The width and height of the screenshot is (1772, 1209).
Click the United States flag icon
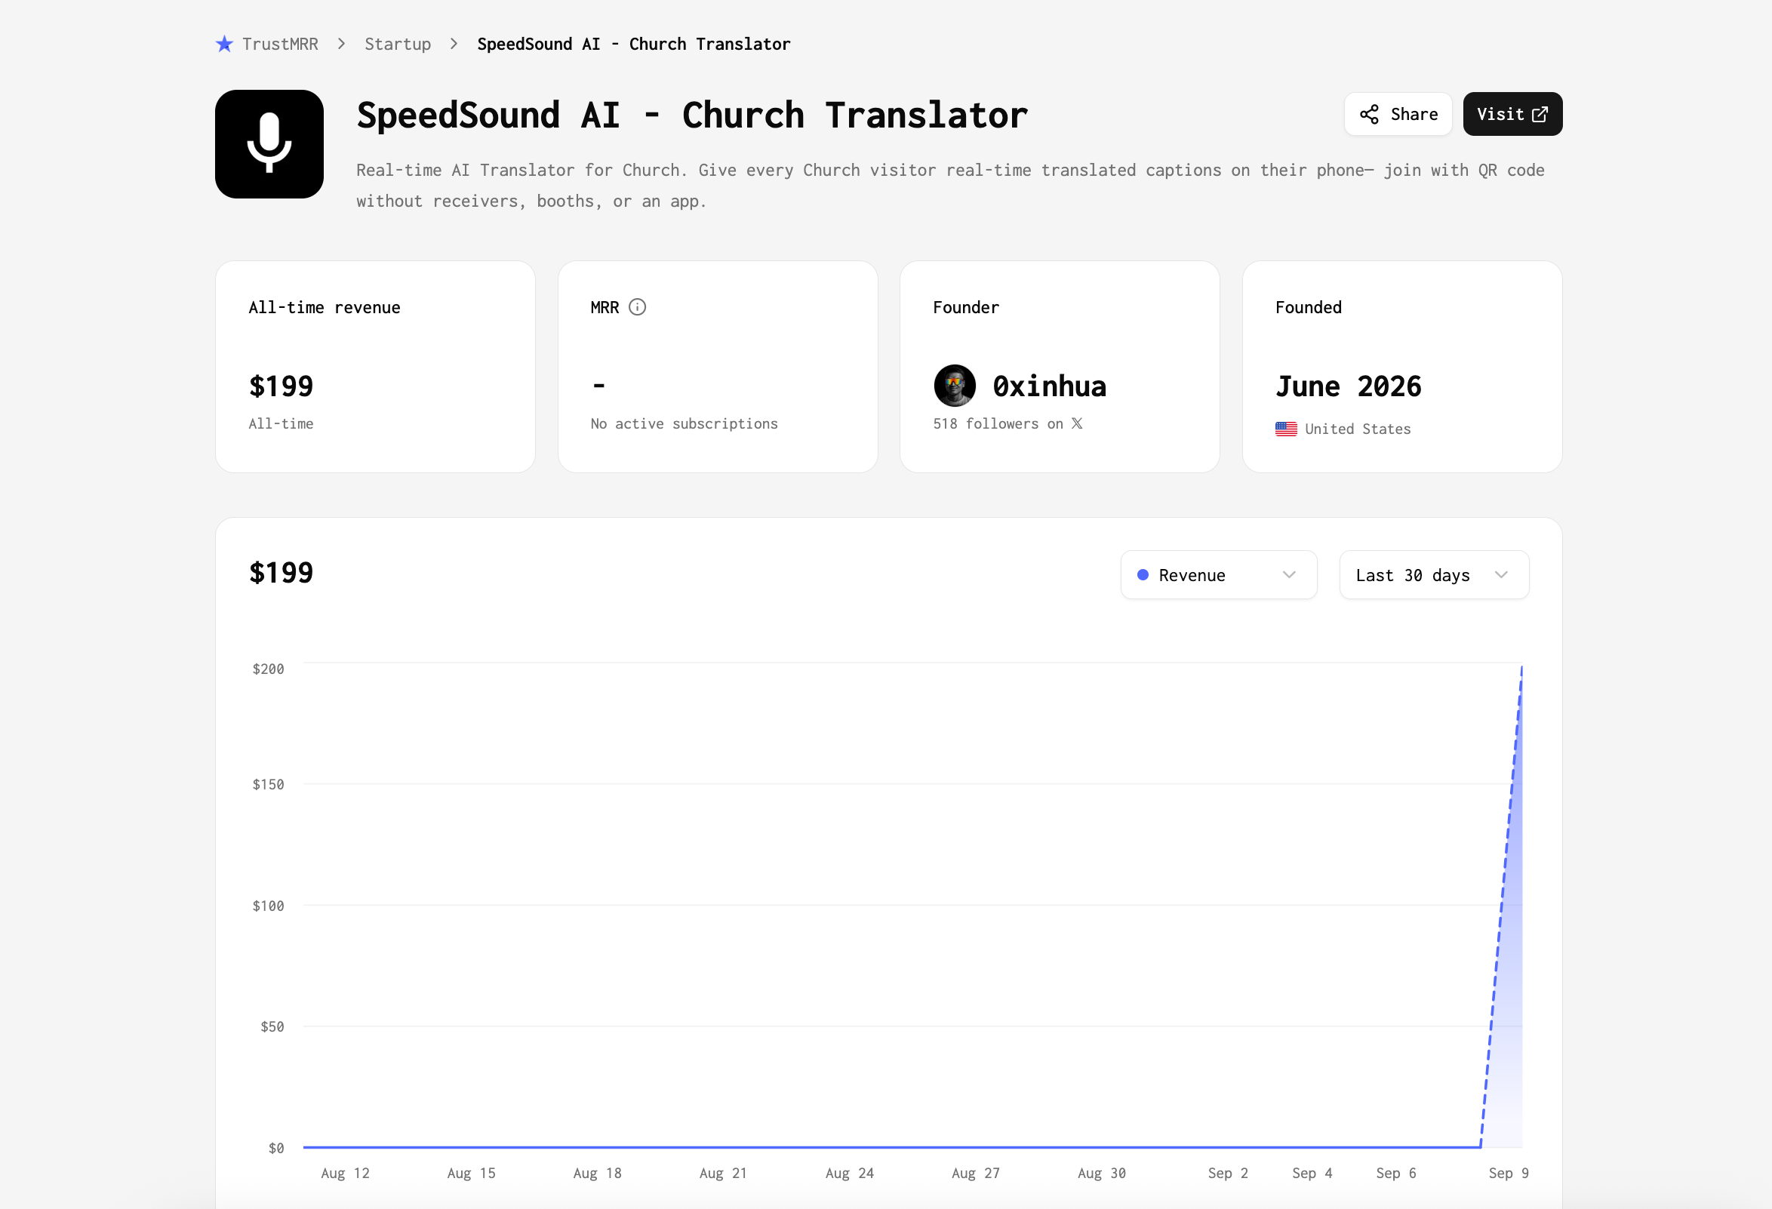pyautogui.click(x=1286, y=429)
